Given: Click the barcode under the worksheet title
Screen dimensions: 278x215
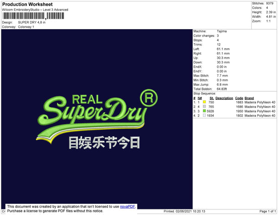Looking at the screenshot, I should coord(33,16).
